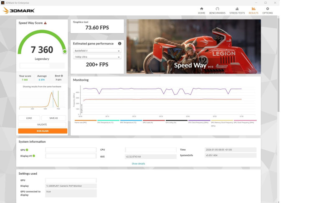Toggle GPU Clock Frequency legend series
Image resolution: width=334 pixels, height=203 pixels.
click(x=245, y=121)
